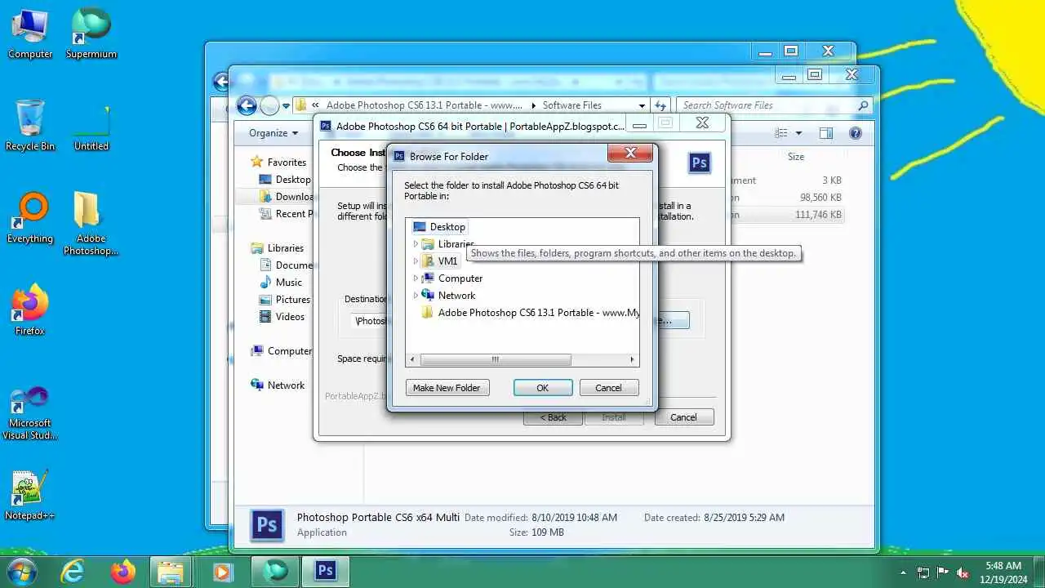Open Action Center flag tray icon
Image resolution: width=1045 pixels, height=588 pixels.
[943, 572]
